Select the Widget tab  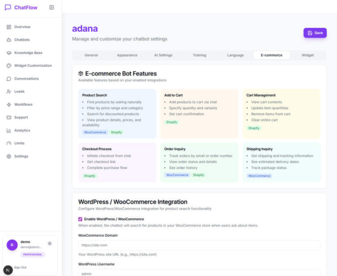307,55
